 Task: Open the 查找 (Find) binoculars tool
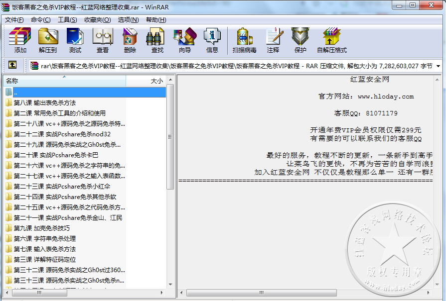pyautogui.click(x=157, y=40)
